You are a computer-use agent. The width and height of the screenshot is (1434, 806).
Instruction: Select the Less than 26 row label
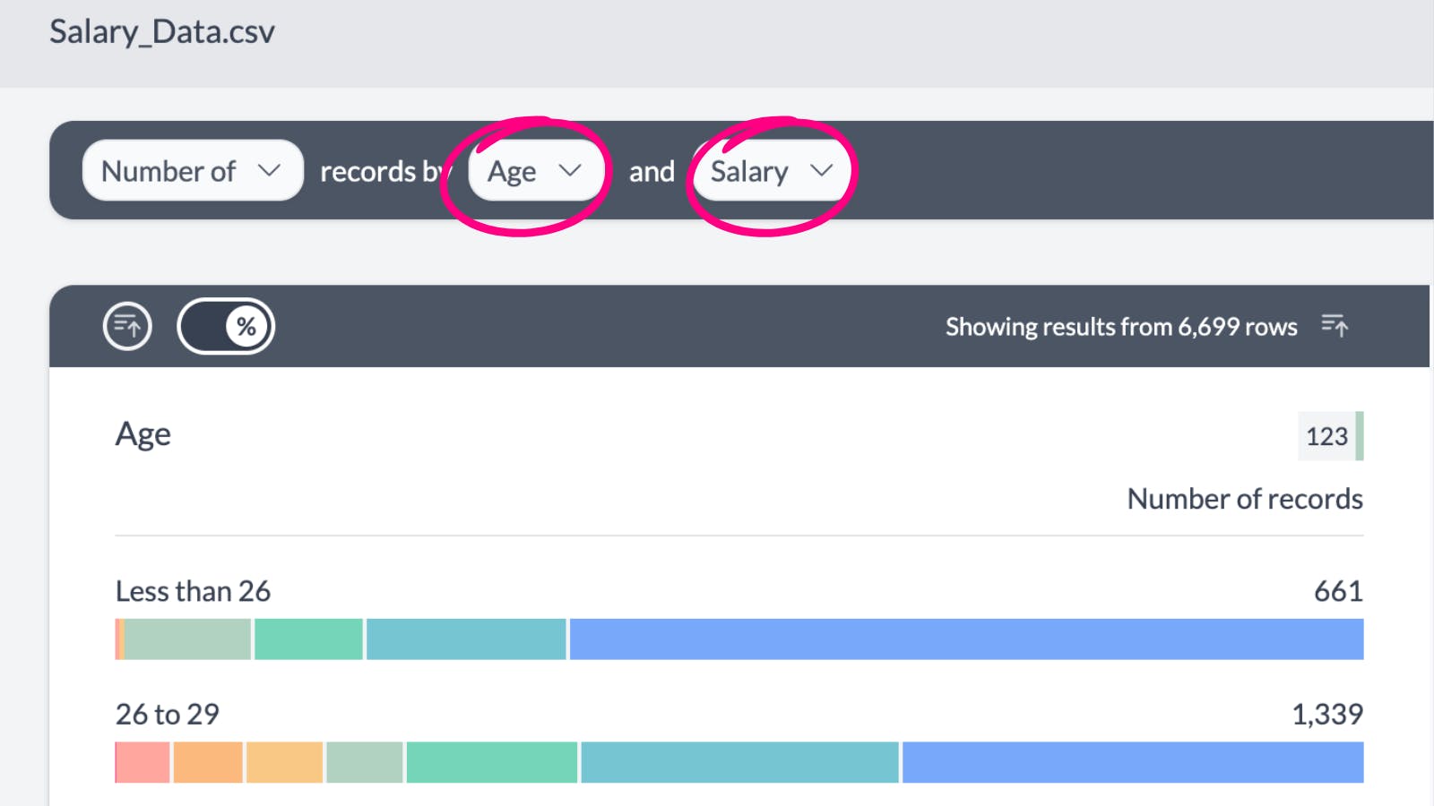pos(193,591)
